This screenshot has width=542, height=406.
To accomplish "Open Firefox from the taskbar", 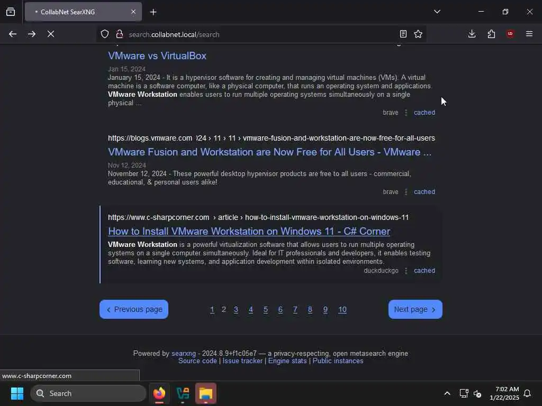I will pyautogui.click(x=159, y=393).
